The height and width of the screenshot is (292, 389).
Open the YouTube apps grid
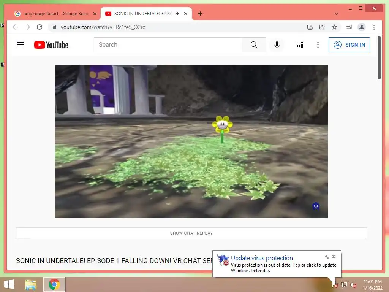300,45
